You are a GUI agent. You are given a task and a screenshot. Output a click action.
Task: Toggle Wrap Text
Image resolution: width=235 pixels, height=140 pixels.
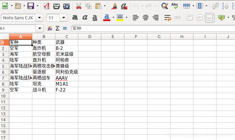167,18
